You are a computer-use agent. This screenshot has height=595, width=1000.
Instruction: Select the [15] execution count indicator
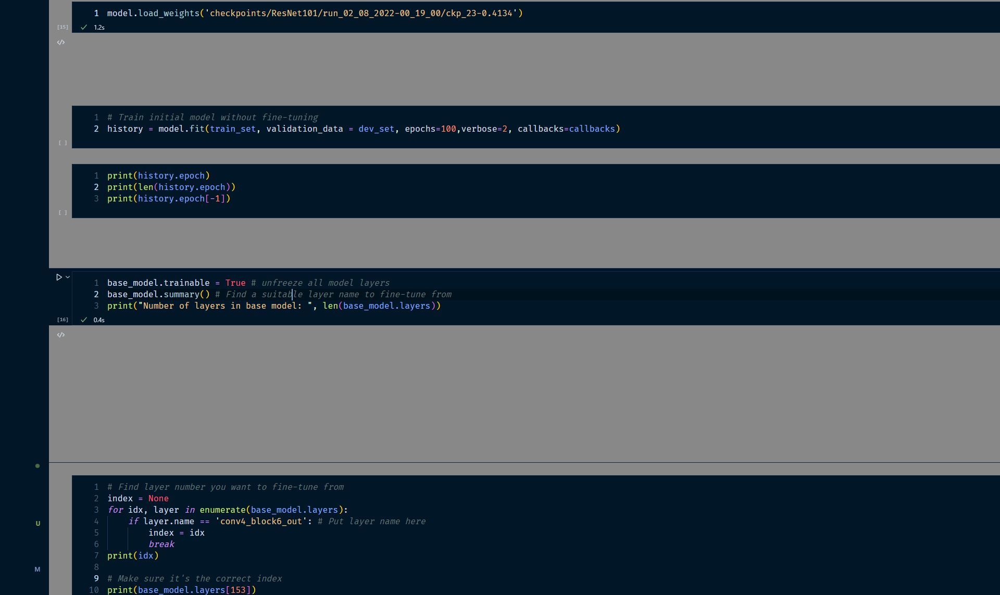[x=63, y=27]
